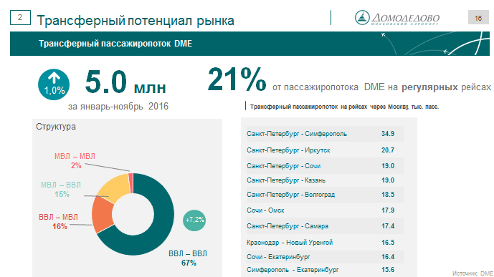Click the value "15.6"
The width and height of the screenshot is (494, 277).
coord(388,270)
